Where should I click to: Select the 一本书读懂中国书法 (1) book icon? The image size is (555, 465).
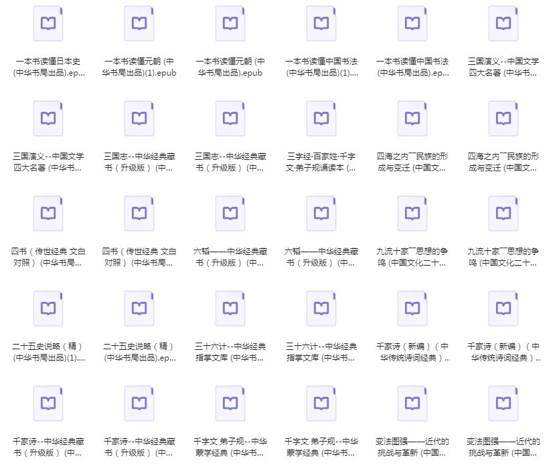pos(321,23)
